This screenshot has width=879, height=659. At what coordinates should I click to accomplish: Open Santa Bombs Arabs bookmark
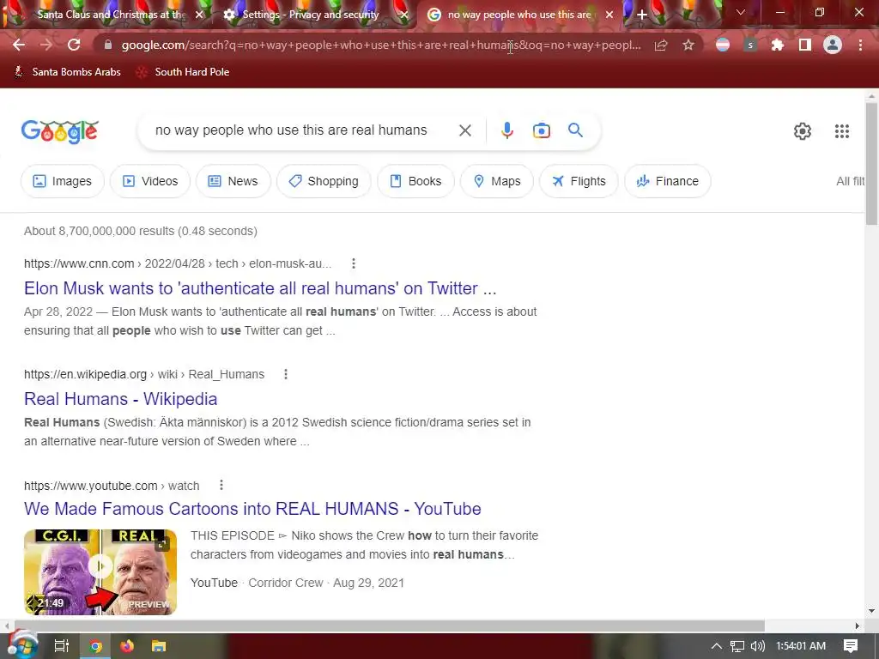(x=67, y=72)
